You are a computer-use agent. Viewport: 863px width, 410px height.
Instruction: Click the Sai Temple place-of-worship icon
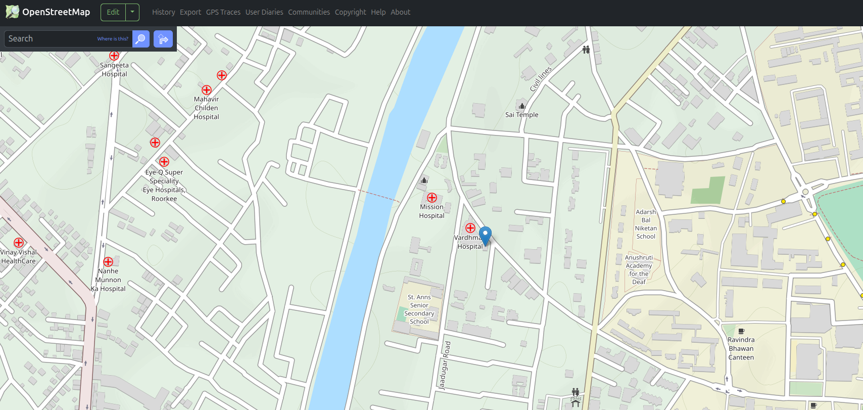(x=522, y=106)
